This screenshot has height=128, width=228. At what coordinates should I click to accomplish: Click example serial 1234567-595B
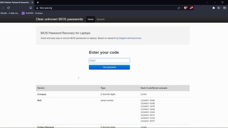(147, 100)
